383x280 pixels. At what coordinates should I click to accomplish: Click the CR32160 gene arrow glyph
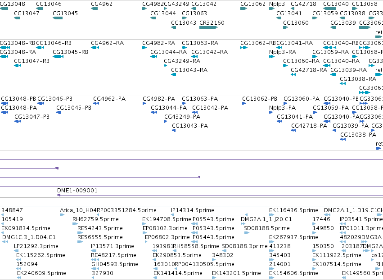pyautogui.click(x=208, y=27)
